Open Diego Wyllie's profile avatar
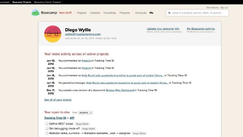The height and width of the screenshot is (137, 243). coord(53,34)
